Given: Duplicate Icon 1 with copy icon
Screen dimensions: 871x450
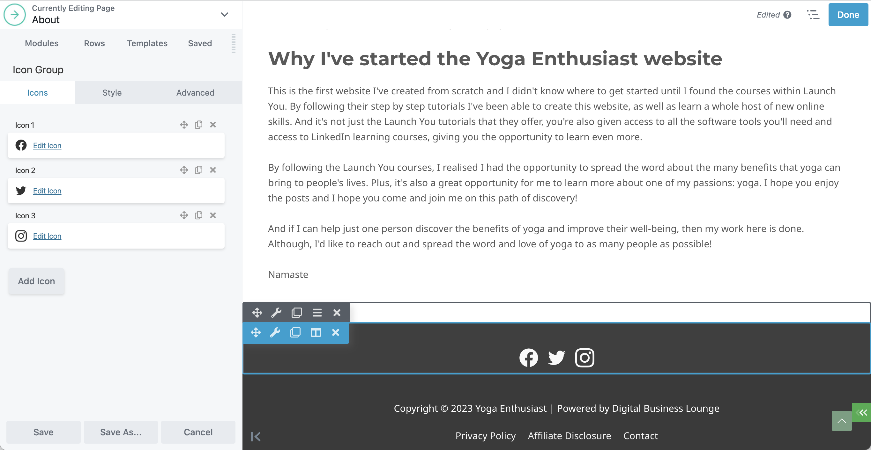Looking at the screenshot, I should (198, 125).
